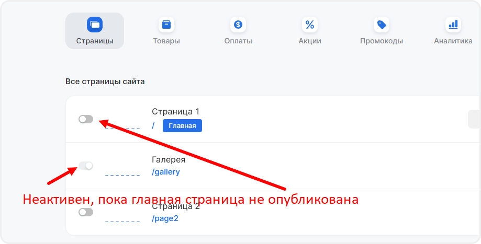Screen dimensions: 481x244
Task: Toggle publish switch for Галерея
Action: [x=86, y=166]
